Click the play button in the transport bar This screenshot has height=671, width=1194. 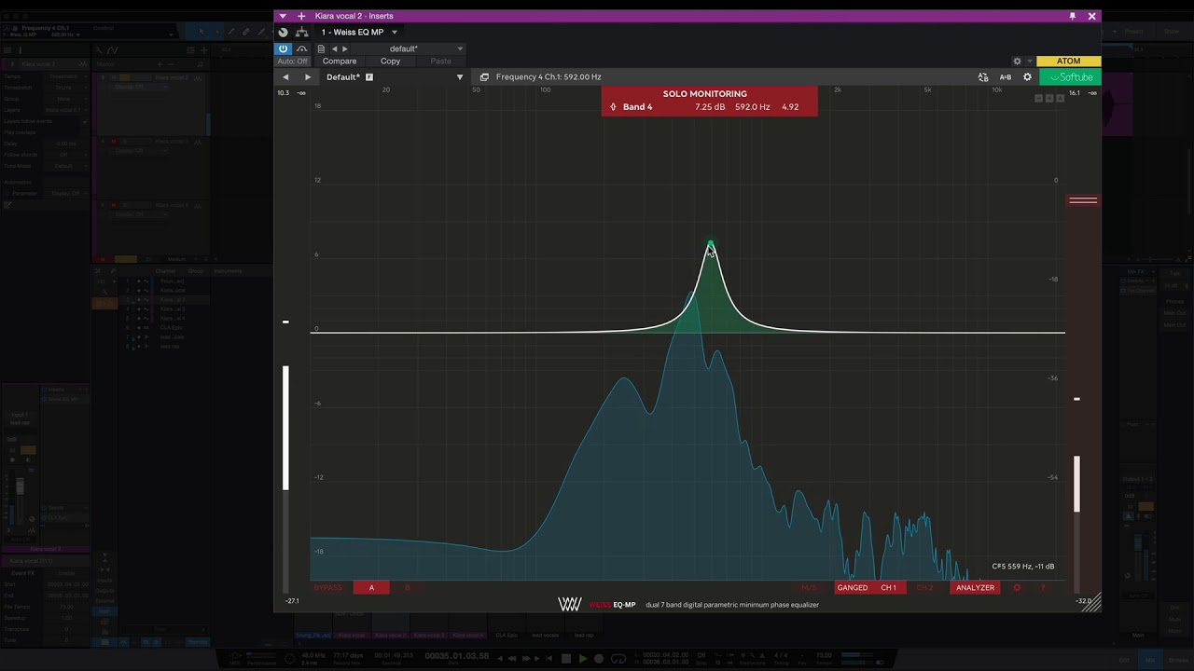coord(583,659)
